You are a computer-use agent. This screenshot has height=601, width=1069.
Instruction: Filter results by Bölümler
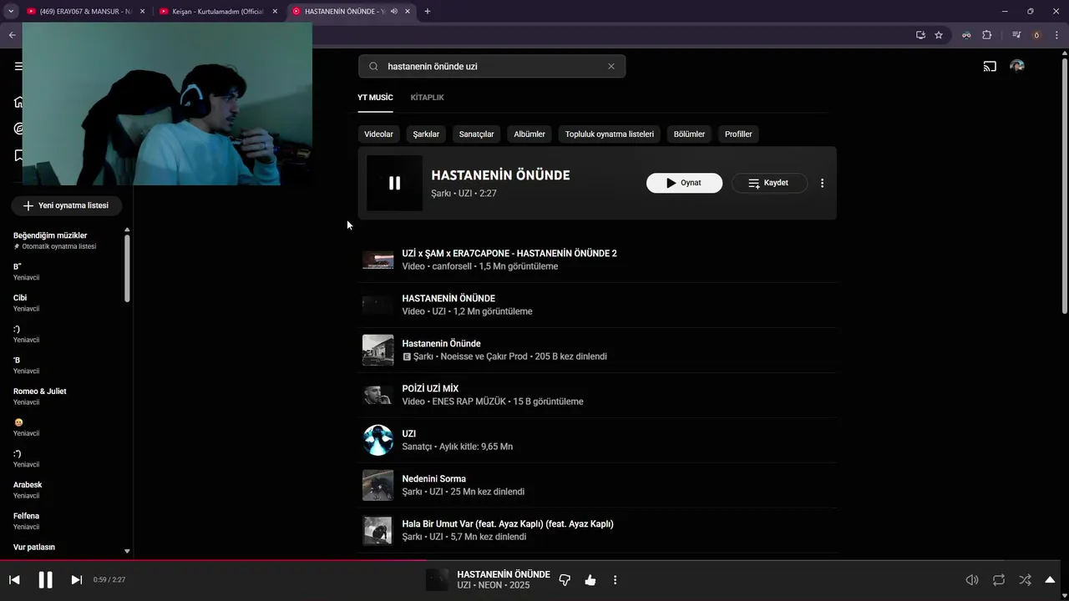click(x=689, y=134)
